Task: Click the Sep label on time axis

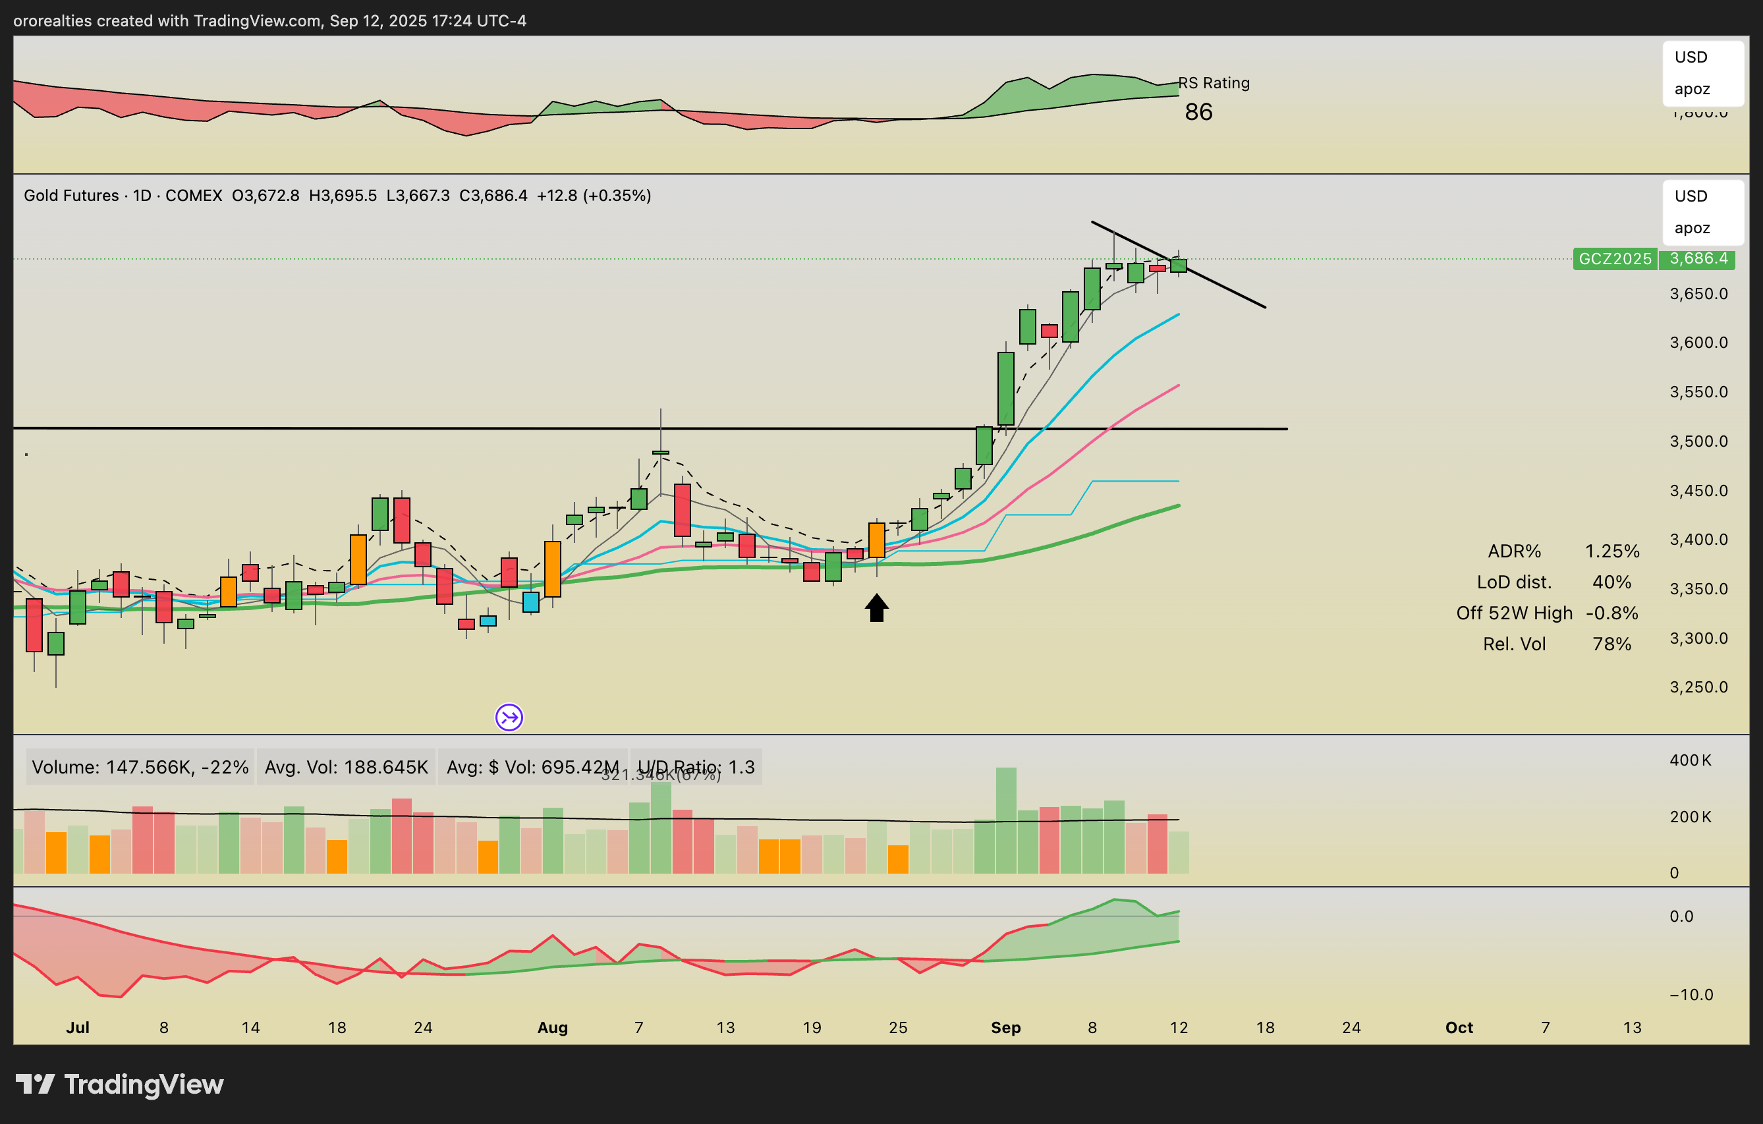Action: tap(1005, 1027)
